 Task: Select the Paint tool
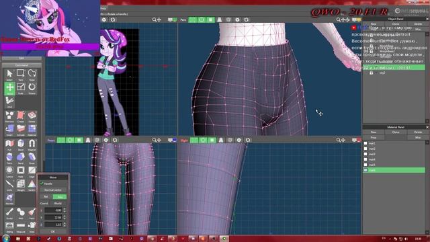(x=32, y=213)
